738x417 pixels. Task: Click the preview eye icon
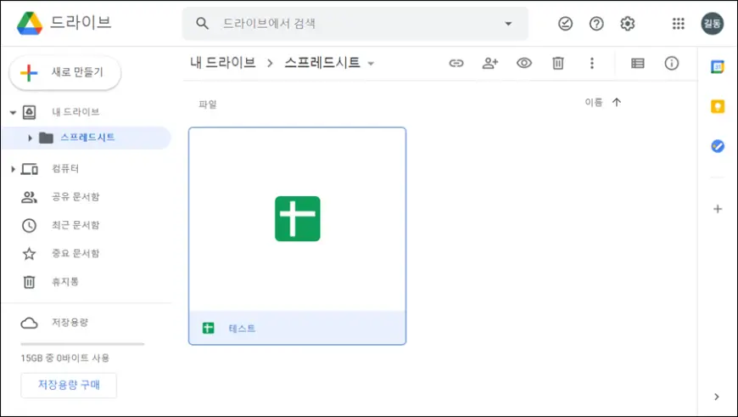(x=524, y=63)
